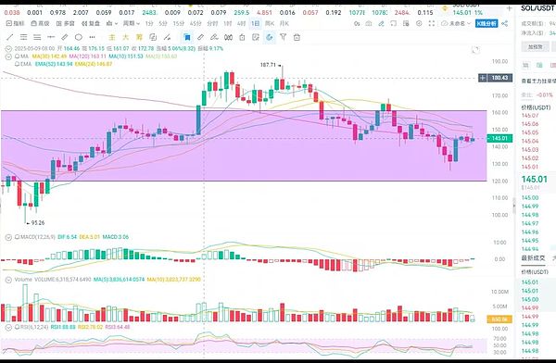Collapse the MA indicator legend chevron
This screenshot has width=556, height=363.
(8, 56)
